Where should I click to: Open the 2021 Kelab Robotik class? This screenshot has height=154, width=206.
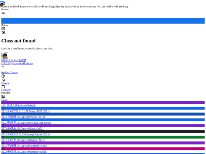(18, 105)
